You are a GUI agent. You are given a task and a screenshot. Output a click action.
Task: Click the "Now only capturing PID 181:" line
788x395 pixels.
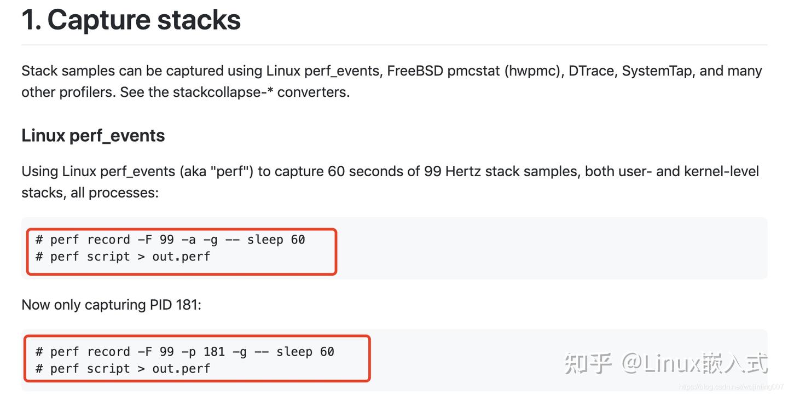click(111, 305)
